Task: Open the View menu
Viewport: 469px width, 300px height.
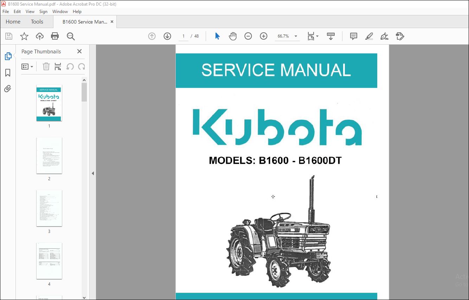Action: 30,12
